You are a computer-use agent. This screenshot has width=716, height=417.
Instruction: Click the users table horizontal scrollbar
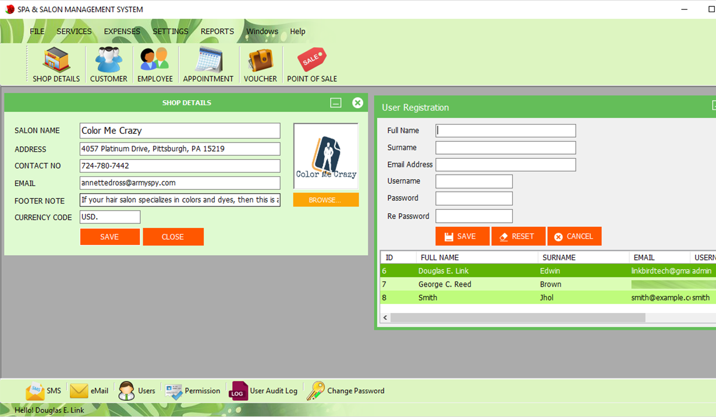pos(517,318)
